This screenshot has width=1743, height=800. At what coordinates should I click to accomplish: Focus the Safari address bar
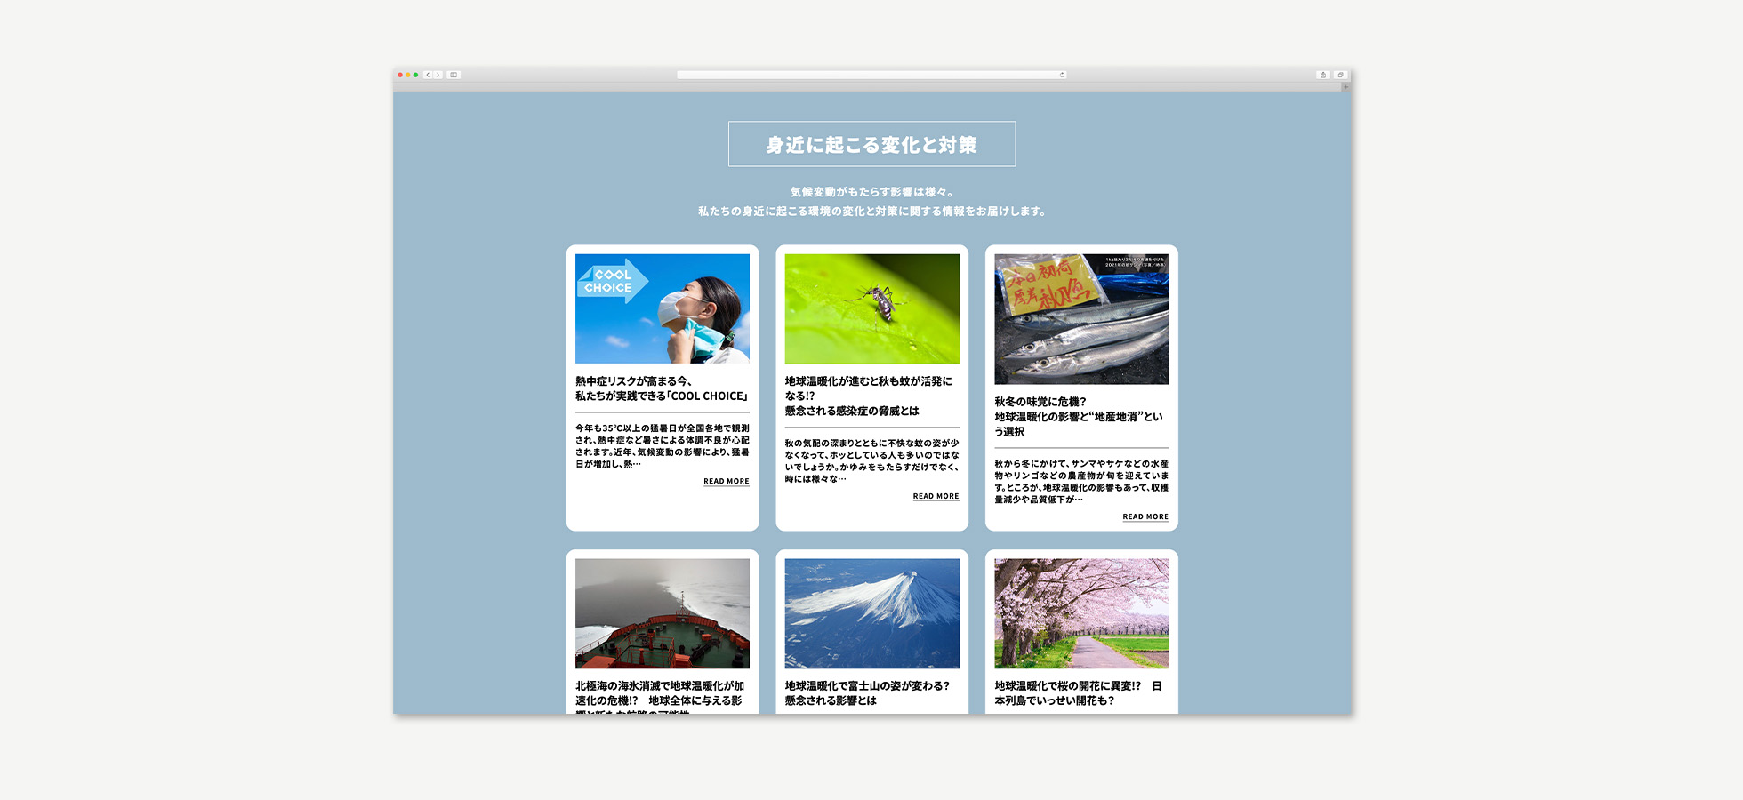pos(871,75)
